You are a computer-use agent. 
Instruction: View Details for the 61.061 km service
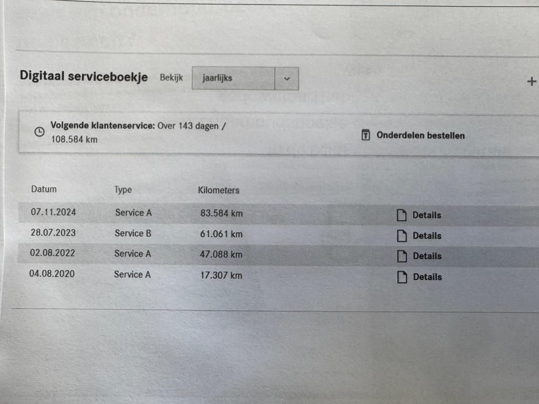tap(427, 236)
